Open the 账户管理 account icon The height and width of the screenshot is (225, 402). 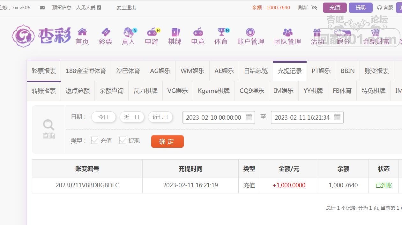coord(250,32)
